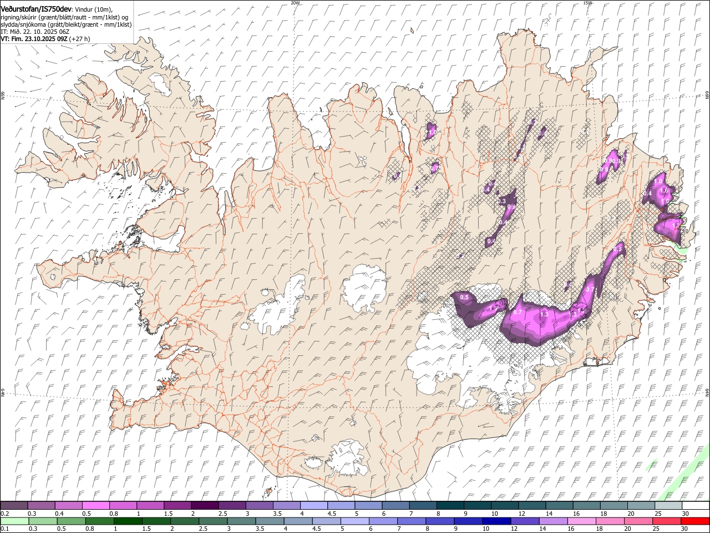Select the '0.1' label of the lower legend
710x533 pixels.
point(4,529)
